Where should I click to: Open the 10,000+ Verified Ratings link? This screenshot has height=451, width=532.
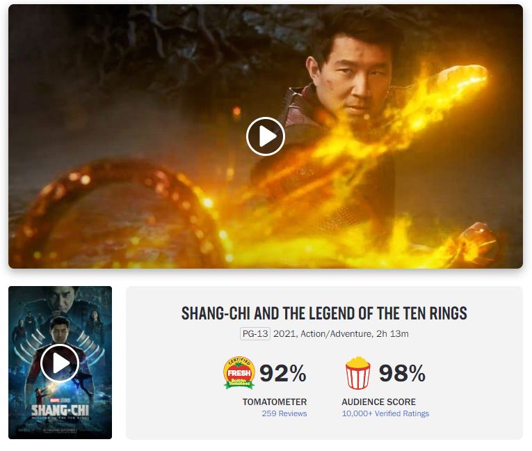click(x=385, y=413)
